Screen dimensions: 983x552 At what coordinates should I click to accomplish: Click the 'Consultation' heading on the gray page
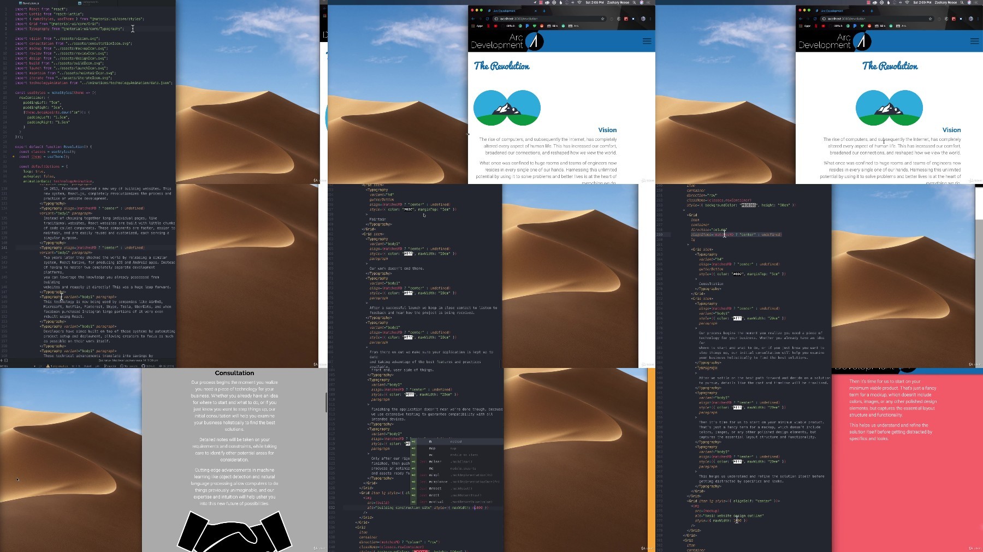click(x=234, y=373)
